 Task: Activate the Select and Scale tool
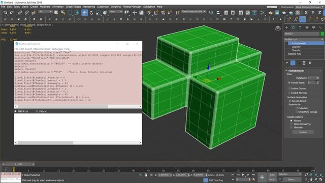tap(98, 13)
